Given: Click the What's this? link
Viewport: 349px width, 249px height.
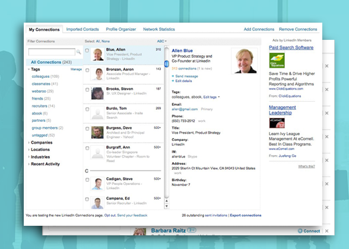Looking at the screenshot, I should [x=306, y=166].
